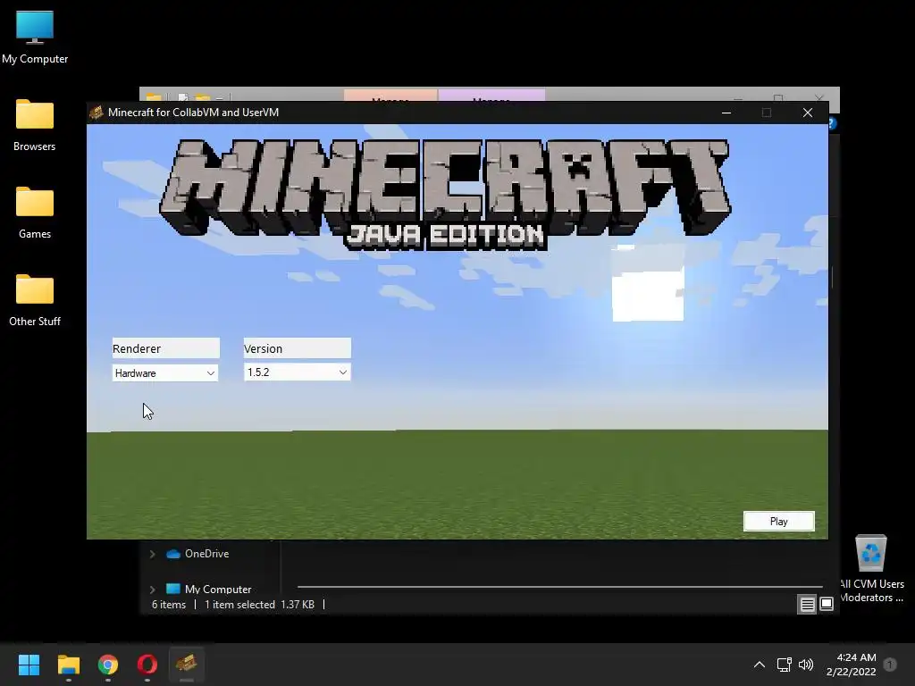Click the Renderer label field

pos(165,348)
